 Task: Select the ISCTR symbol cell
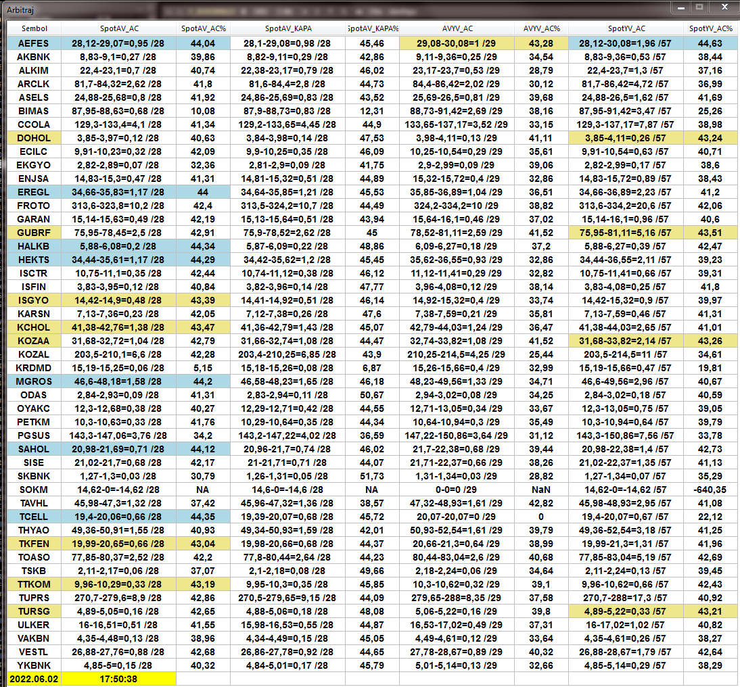34,273
